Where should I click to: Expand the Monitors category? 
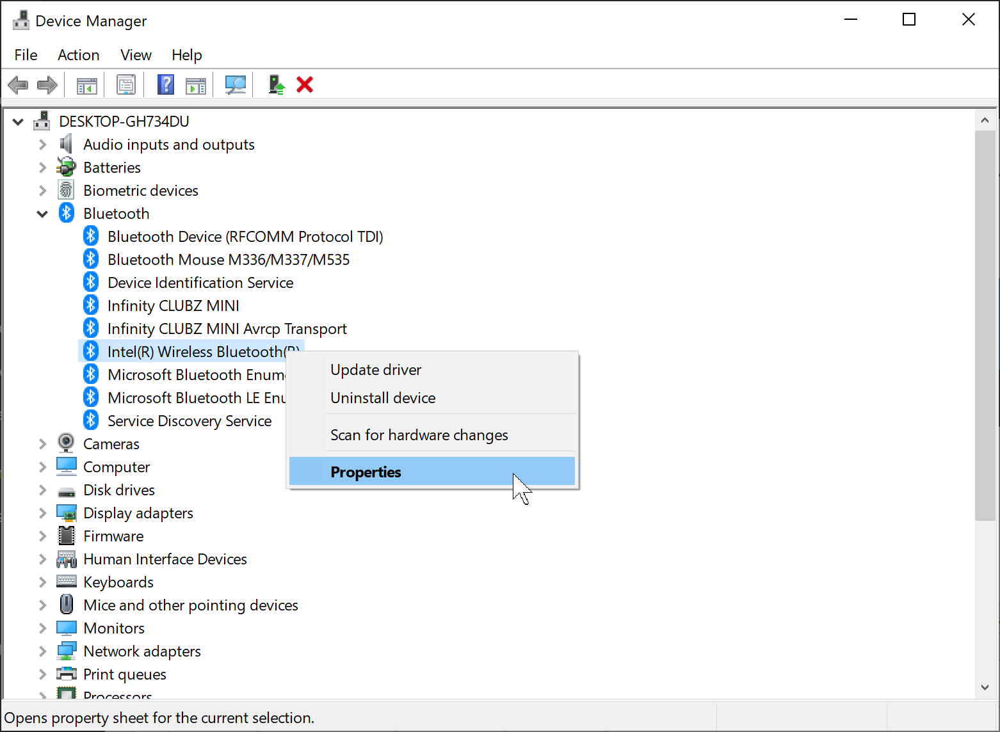[x=42, y=628]
